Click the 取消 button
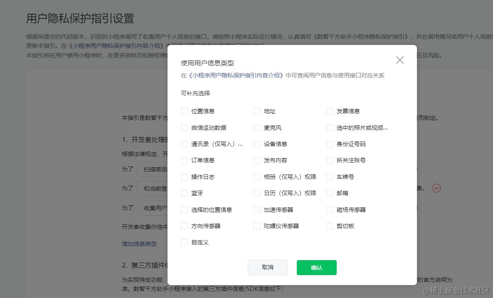 pyautogui.click(x=268, y=268)
